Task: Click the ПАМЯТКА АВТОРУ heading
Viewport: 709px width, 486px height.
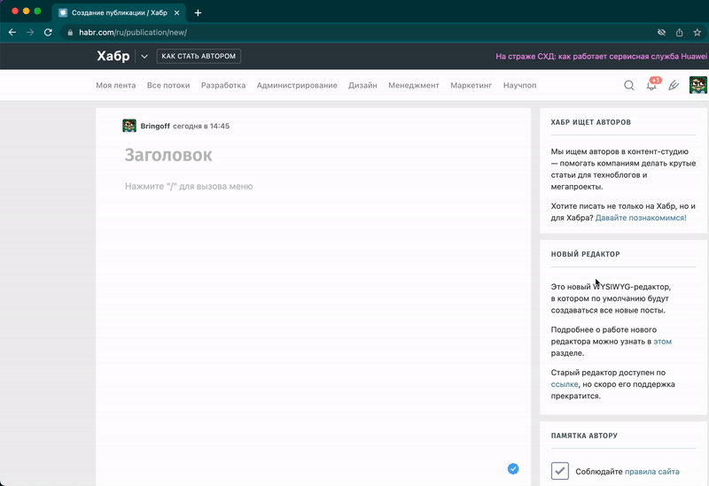Action: pyautogui.click(x=584, y=436)
